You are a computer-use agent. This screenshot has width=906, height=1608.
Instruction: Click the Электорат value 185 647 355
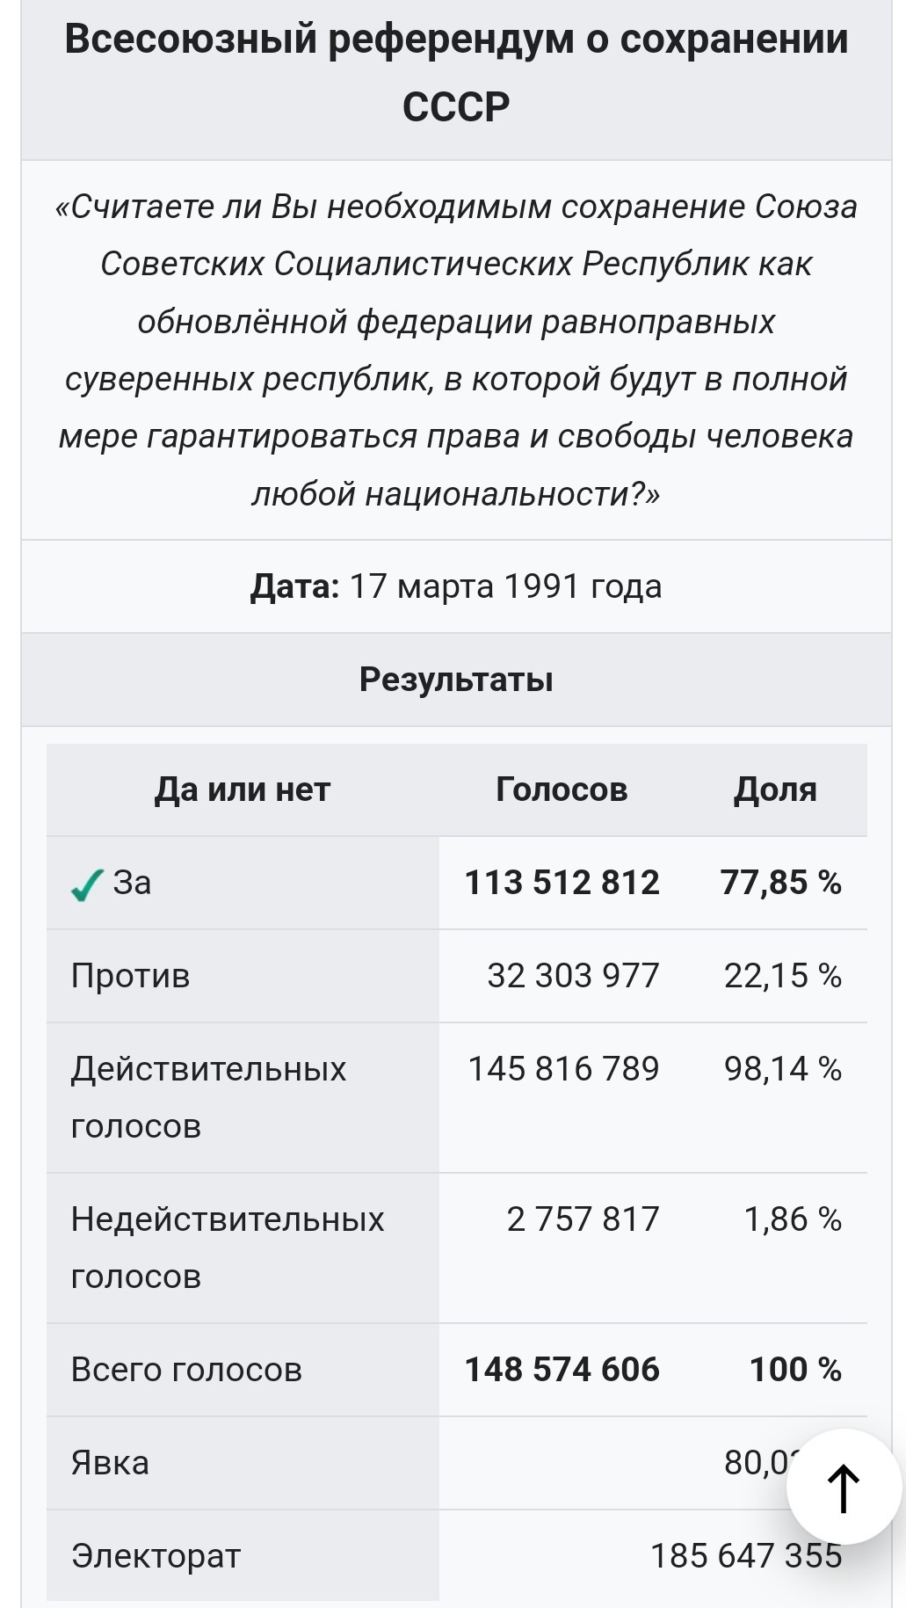pyautogui.click(x=746, y=1556)
